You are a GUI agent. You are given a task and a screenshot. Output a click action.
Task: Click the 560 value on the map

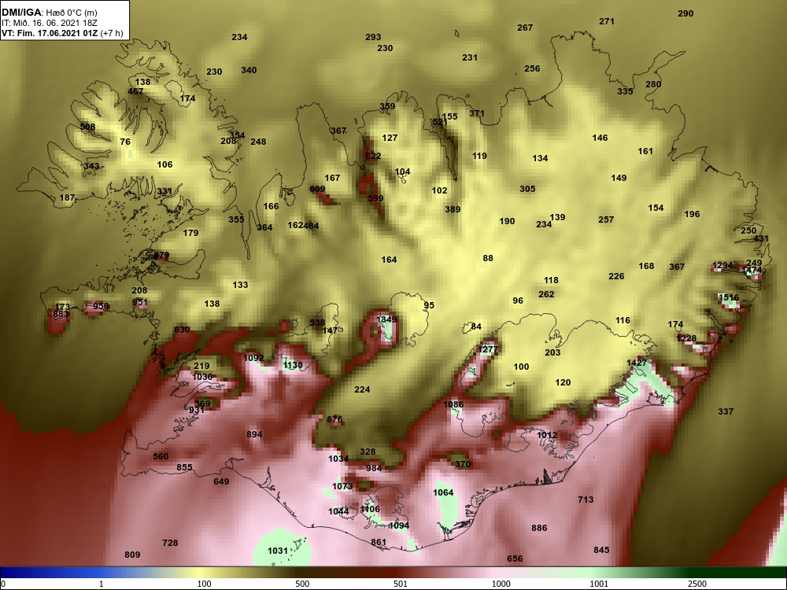pos(161,456)
